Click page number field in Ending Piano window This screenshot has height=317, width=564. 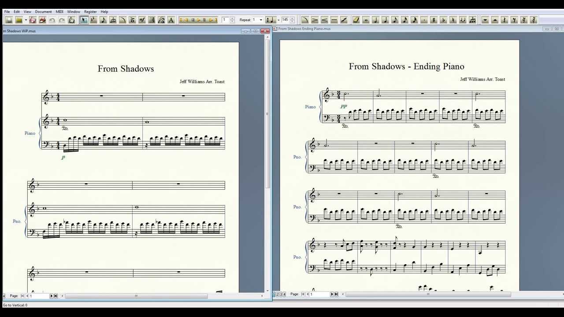pyautogui.click(x=319, y=294)
